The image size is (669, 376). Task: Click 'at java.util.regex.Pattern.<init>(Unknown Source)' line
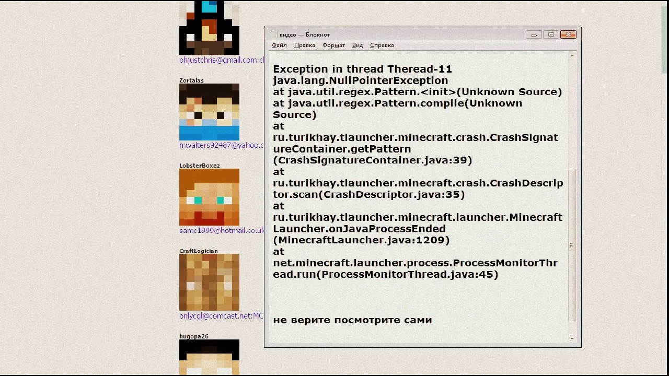(x=418, y=92)
